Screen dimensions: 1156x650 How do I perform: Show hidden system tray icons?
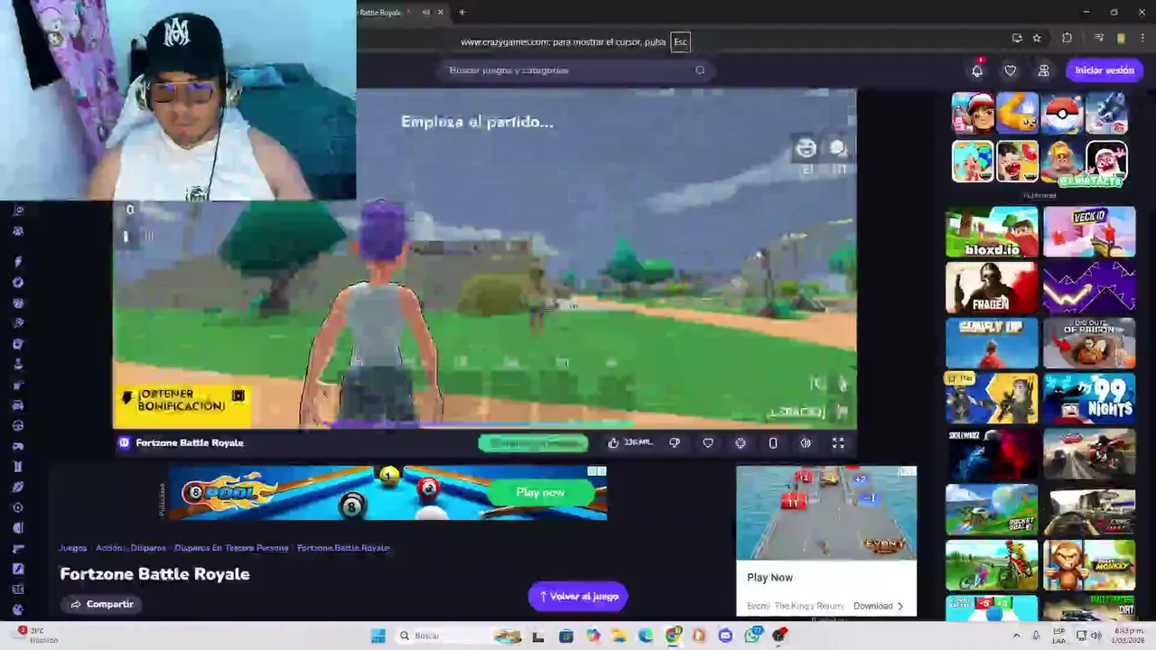[x=1017, y=636]
